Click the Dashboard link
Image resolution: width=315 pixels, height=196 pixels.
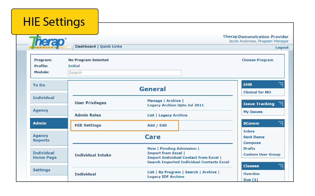85,46
